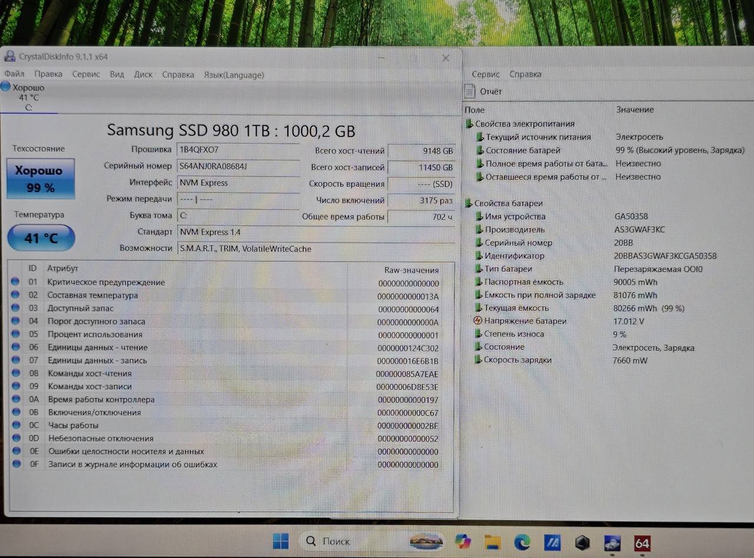Switch to the CrystalDiskInfo taskbar icon
This screenshot has width=754, height=558.
612,543
